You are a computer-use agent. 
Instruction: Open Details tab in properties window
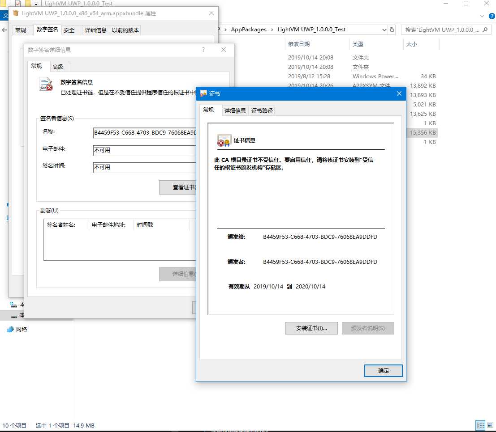pos(95,30)
